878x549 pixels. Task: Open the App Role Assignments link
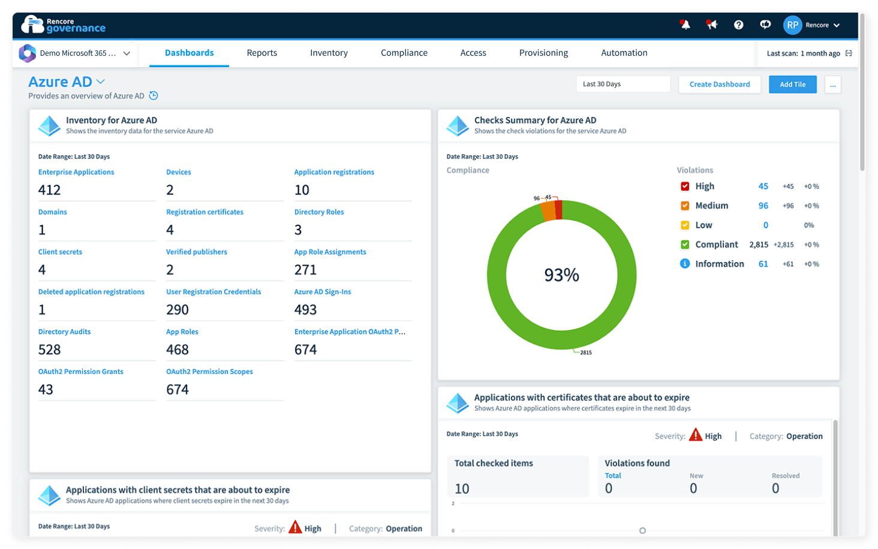330,252
